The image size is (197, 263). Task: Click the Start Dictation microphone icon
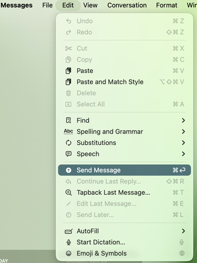pyautogui.click(x=68, y=242)
